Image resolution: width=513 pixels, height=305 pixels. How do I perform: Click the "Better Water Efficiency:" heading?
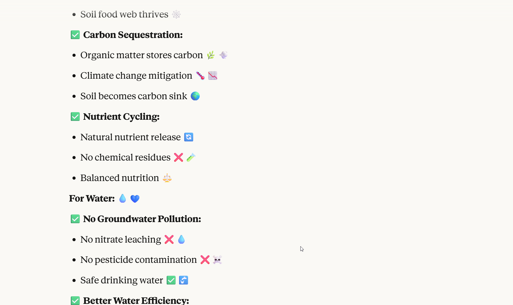(136, 301)
